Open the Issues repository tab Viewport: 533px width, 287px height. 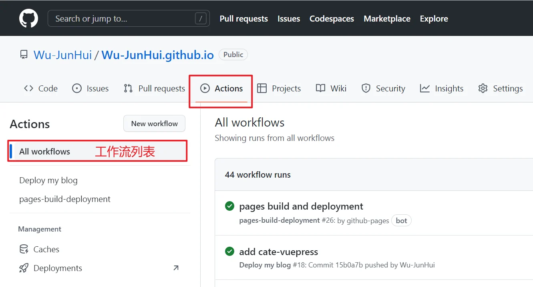click(90, 88)
